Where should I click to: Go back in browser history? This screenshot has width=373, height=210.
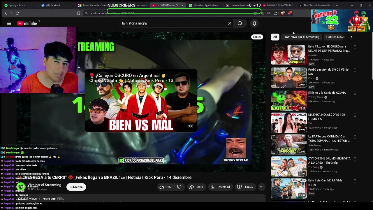(x=6, y=13)
